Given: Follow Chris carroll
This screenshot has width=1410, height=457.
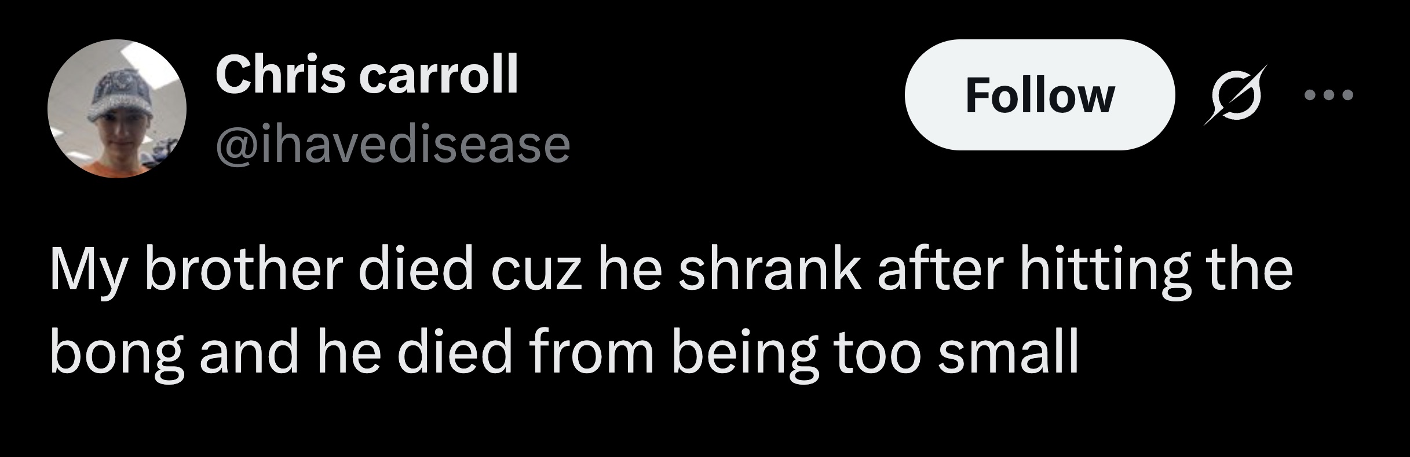Looking at the screenshot, I should tap(1039, 95).
